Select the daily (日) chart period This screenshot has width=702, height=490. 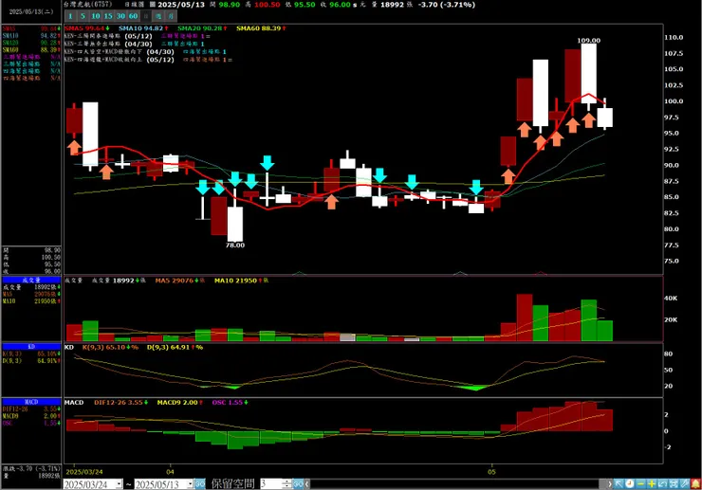point(145,16)
